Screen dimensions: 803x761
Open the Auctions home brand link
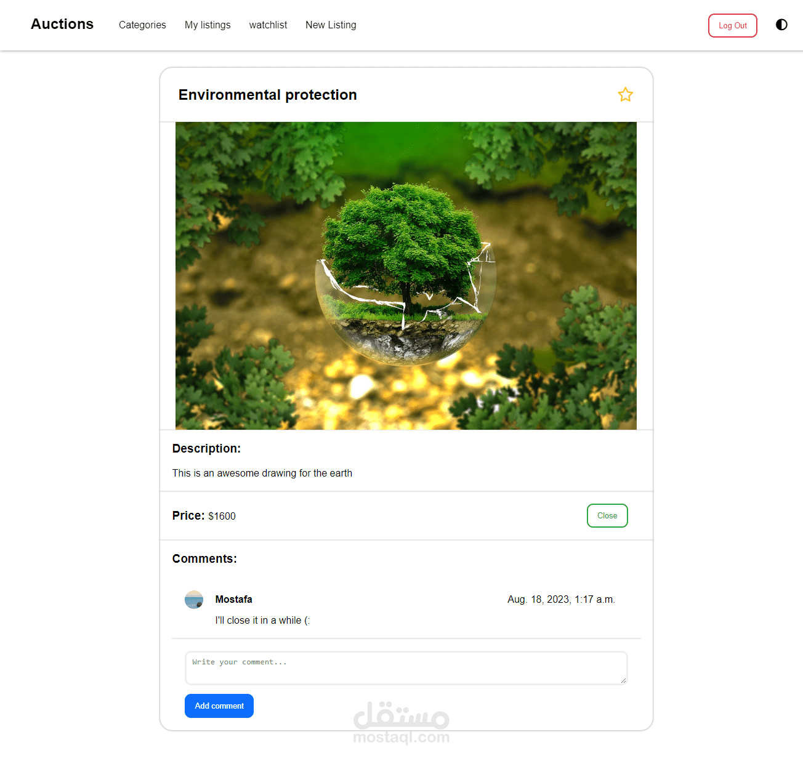[x=62, y=24]
